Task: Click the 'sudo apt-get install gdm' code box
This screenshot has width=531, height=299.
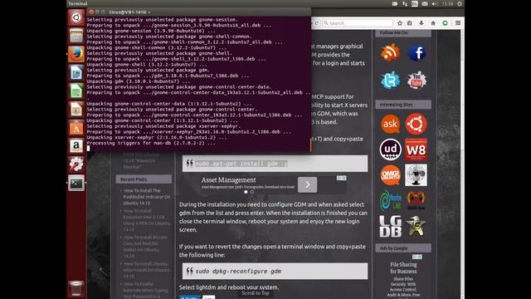Action: pyautogui.click(x=275, y=164)
